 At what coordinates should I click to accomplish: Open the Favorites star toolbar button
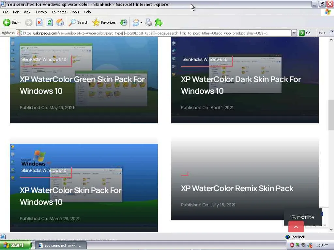(x=104, y=22)
